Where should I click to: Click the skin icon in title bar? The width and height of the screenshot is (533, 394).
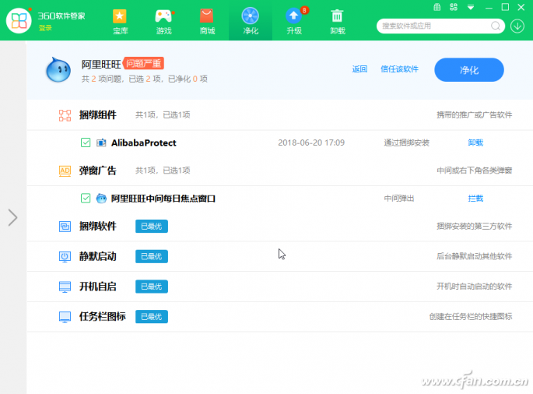[454, 7]
